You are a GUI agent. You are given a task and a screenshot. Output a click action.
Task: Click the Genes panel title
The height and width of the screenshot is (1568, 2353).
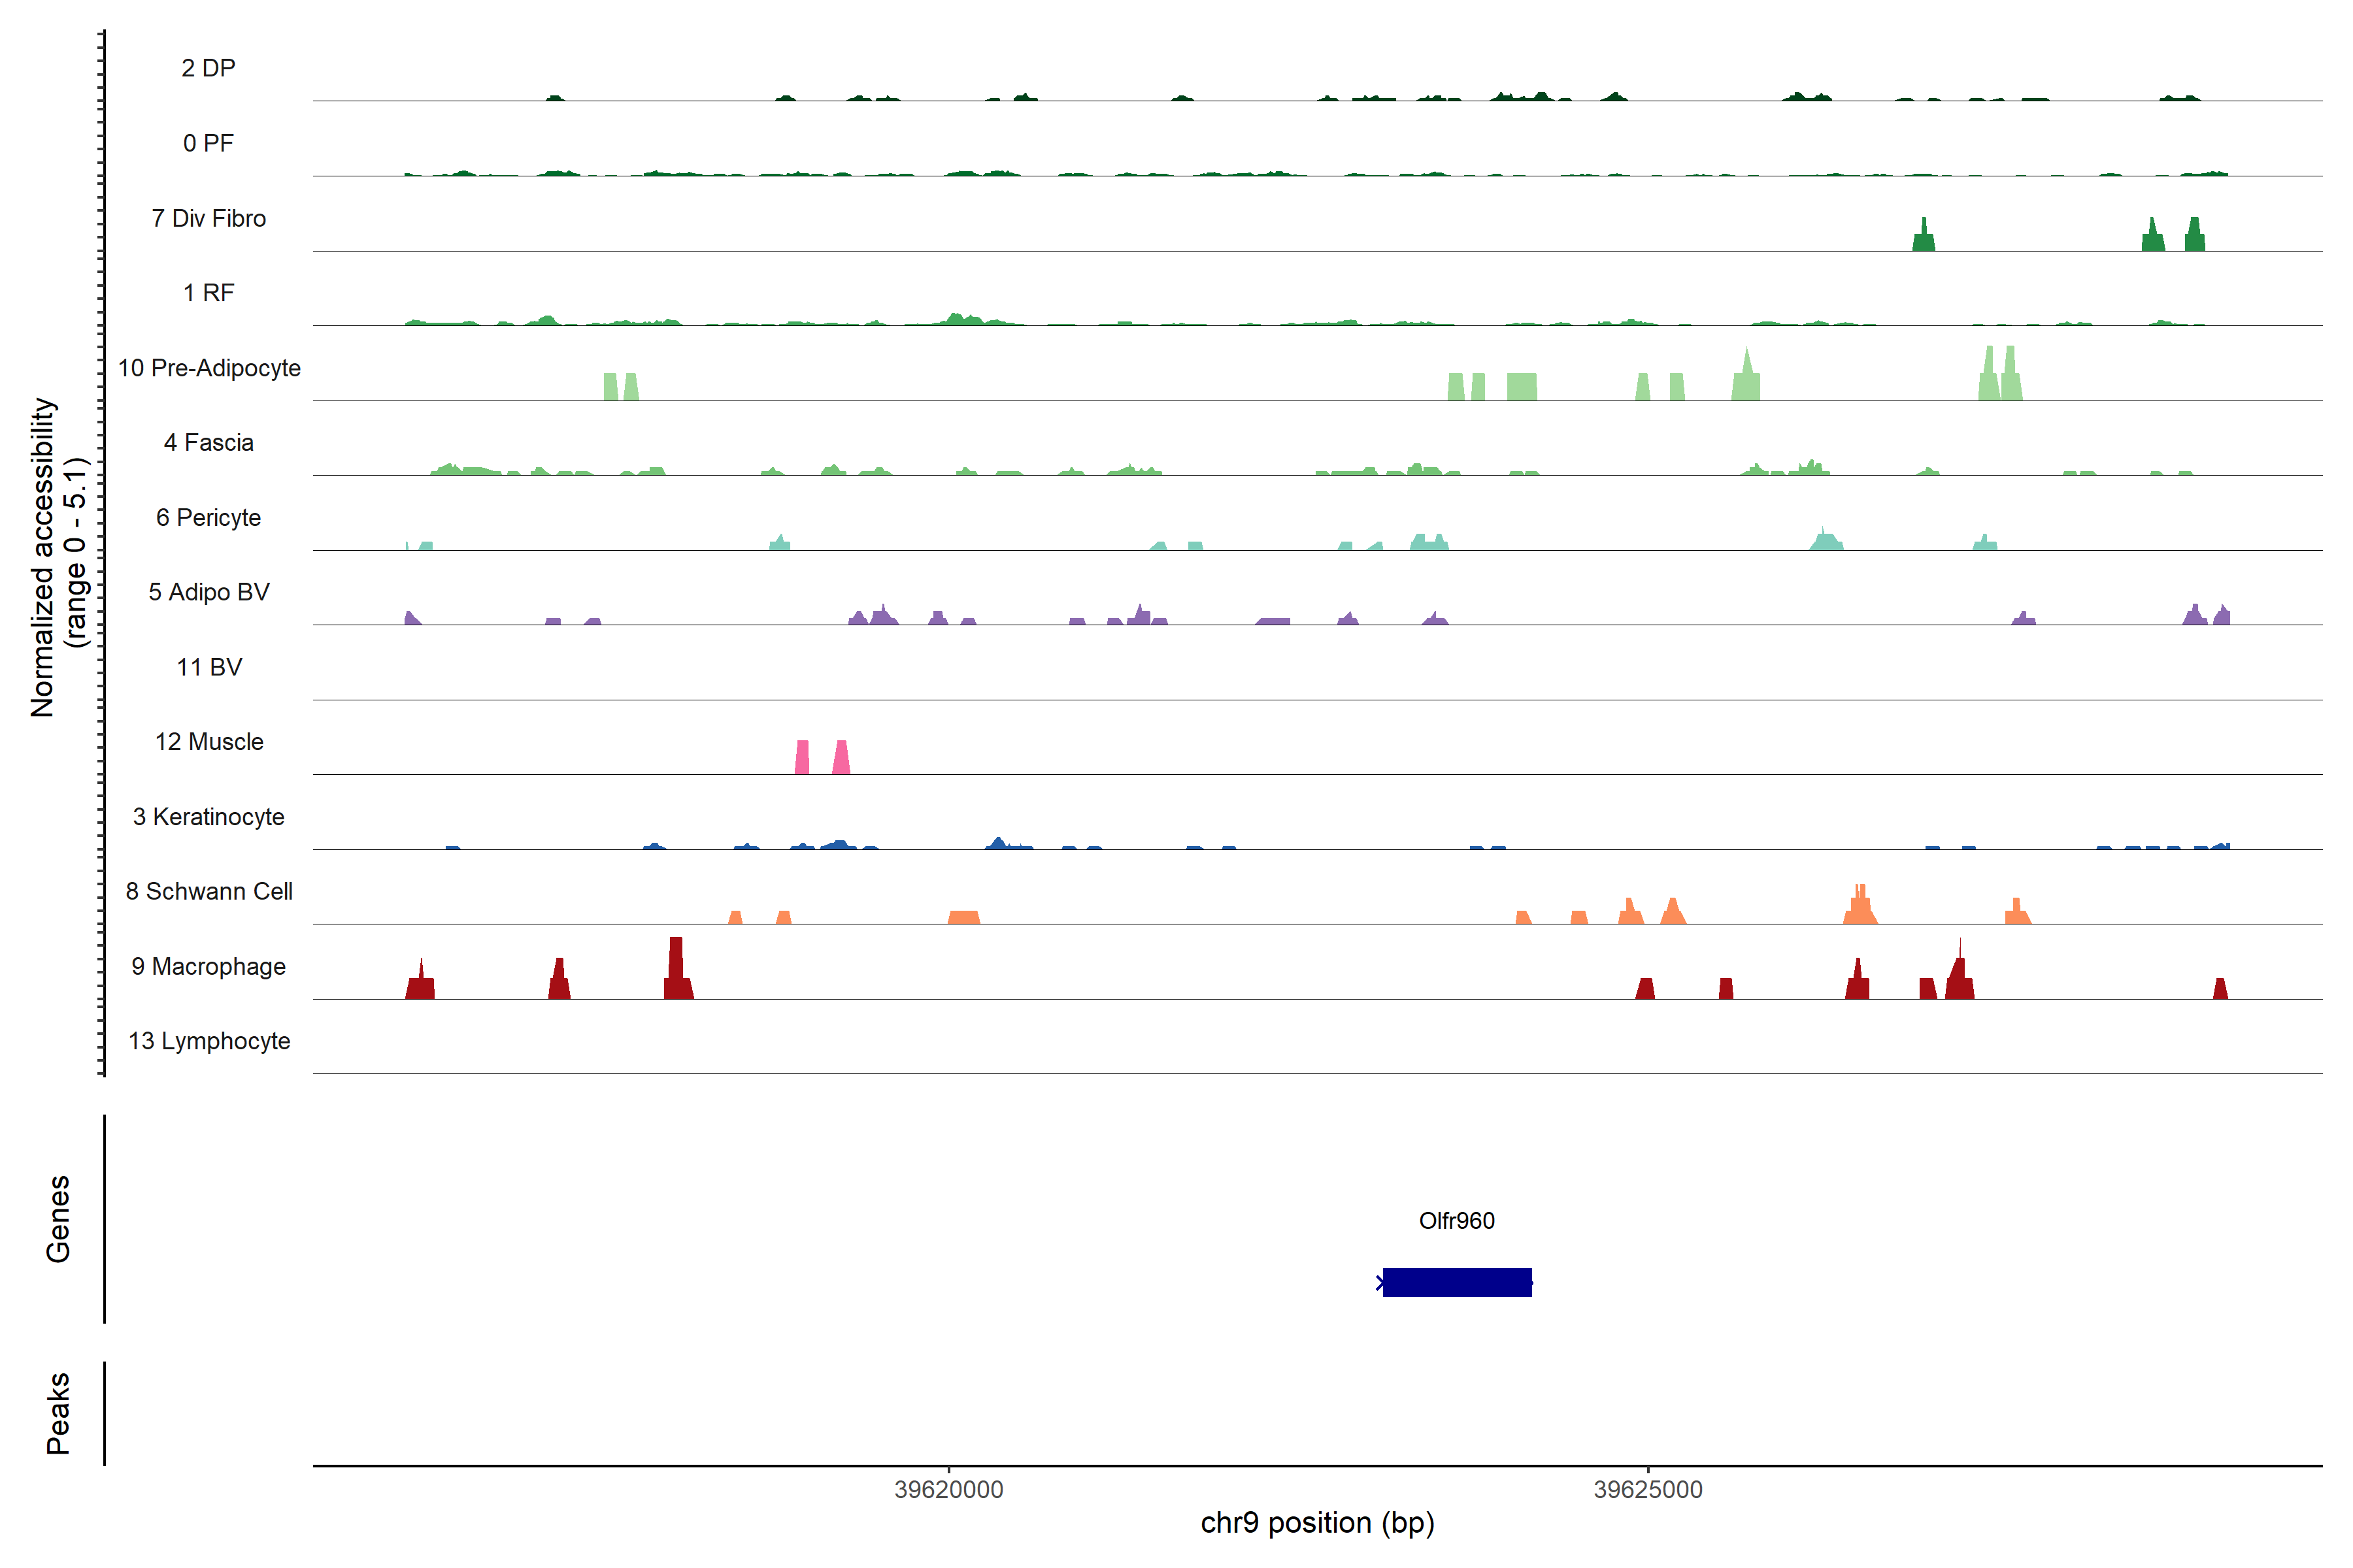(58, 1219)
